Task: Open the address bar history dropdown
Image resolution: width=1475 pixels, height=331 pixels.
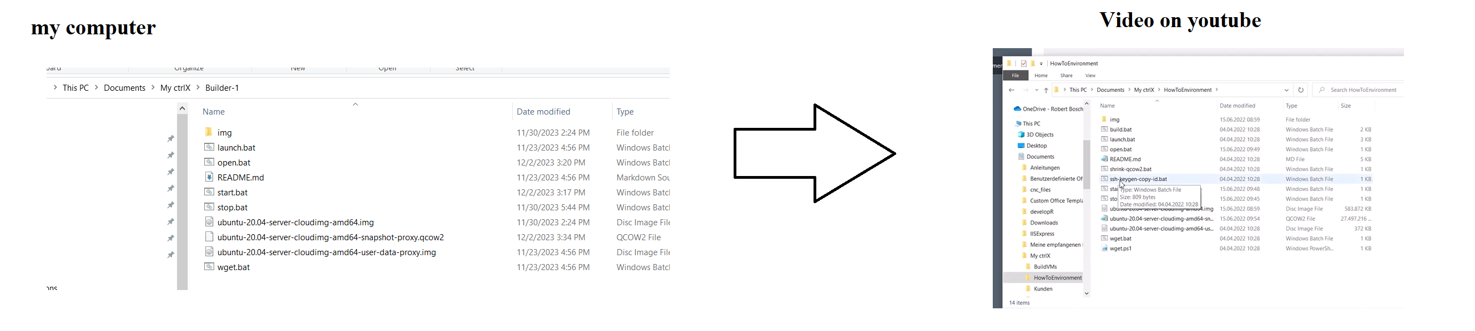Action: click(1287, 90)
